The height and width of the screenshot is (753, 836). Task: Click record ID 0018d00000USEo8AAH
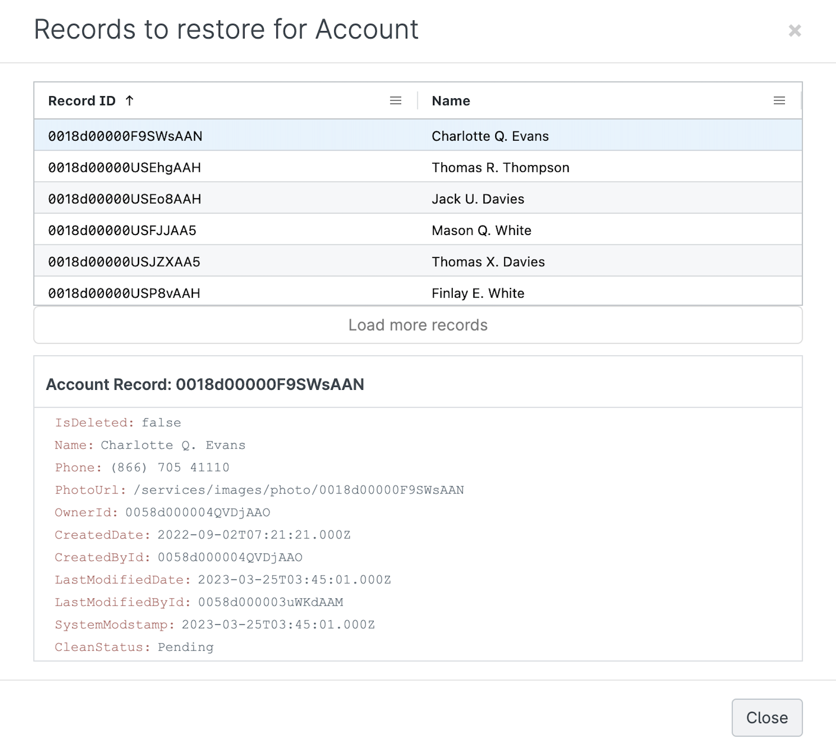pos(125,199)
